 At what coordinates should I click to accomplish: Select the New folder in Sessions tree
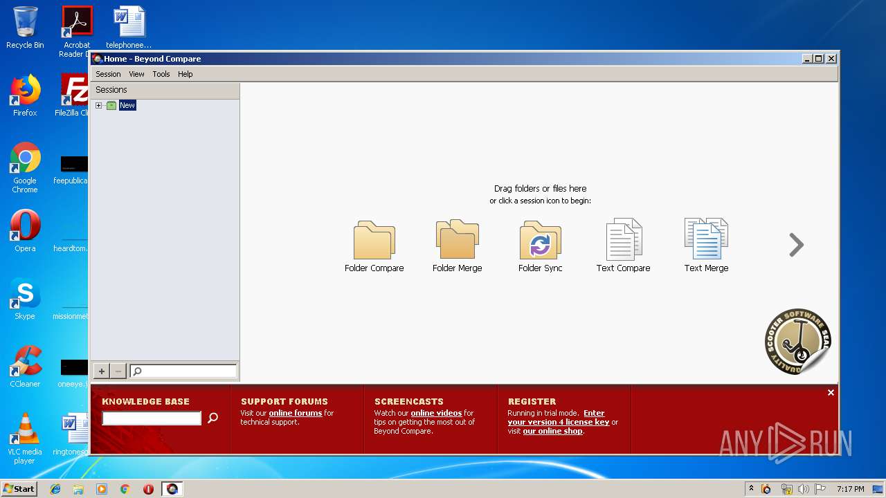[127, 105]
